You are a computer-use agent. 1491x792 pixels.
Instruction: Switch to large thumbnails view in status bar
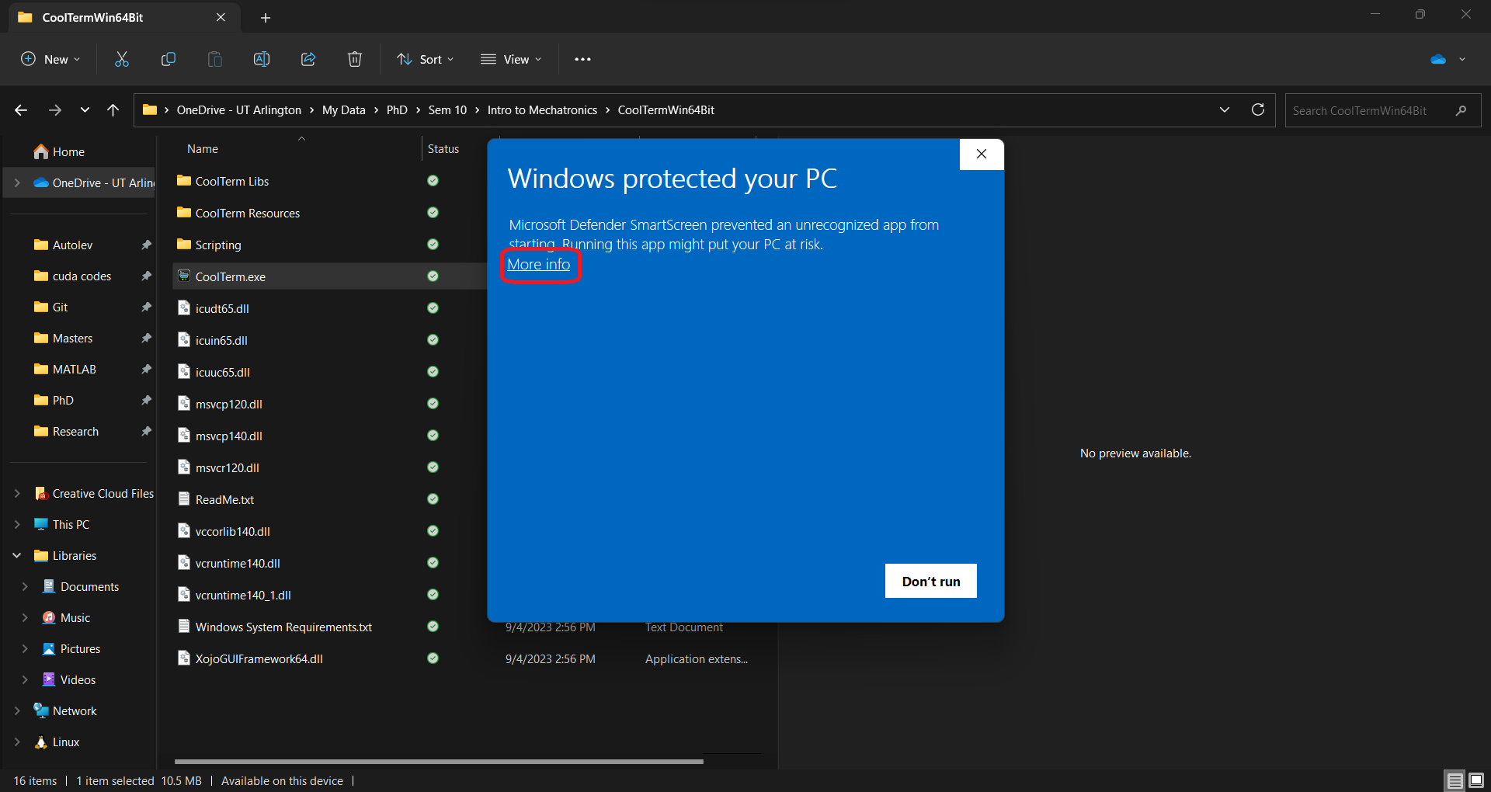tap(1475, 780)
